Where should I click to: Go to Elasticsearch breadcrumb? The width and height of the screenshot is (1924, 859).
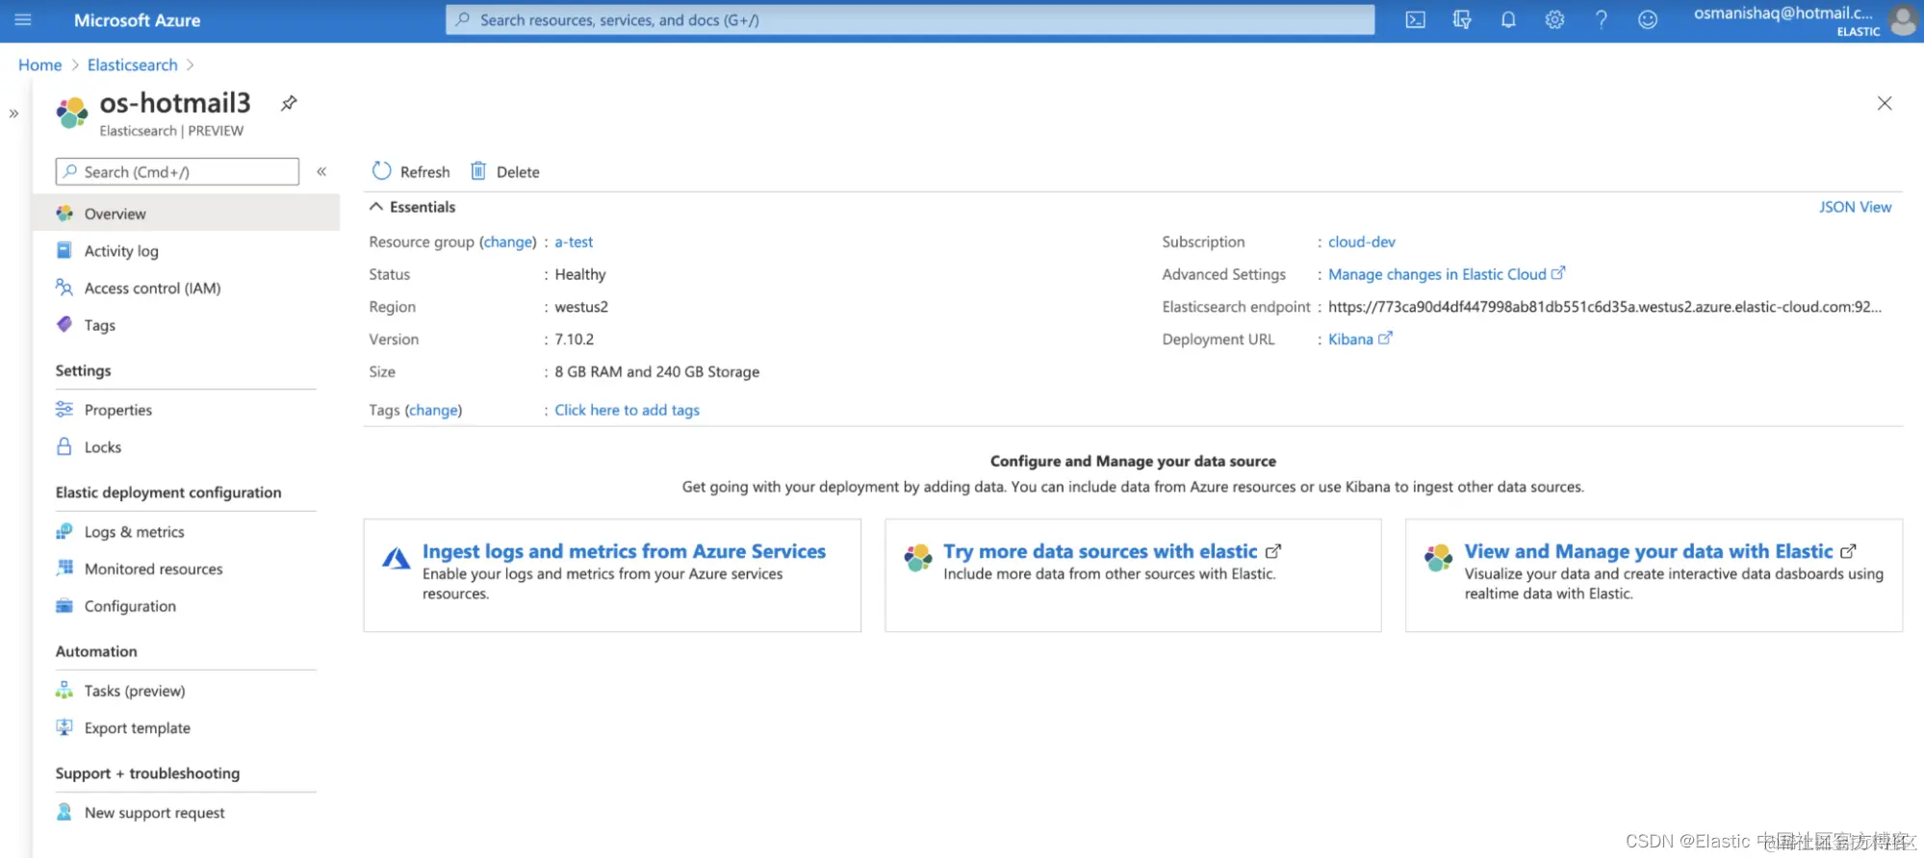133,64
